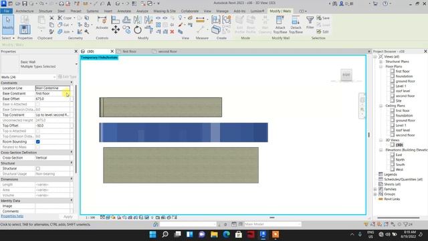Toggle the Room Bounding checkbox
Image resolution: width=428 pixels, height=241 pixels.
38,141
